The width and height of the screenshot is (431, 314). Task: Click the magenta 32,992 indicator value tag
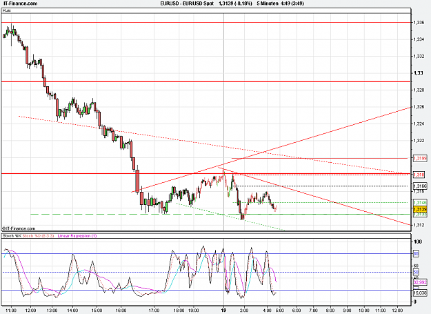(x=420, y=282)
